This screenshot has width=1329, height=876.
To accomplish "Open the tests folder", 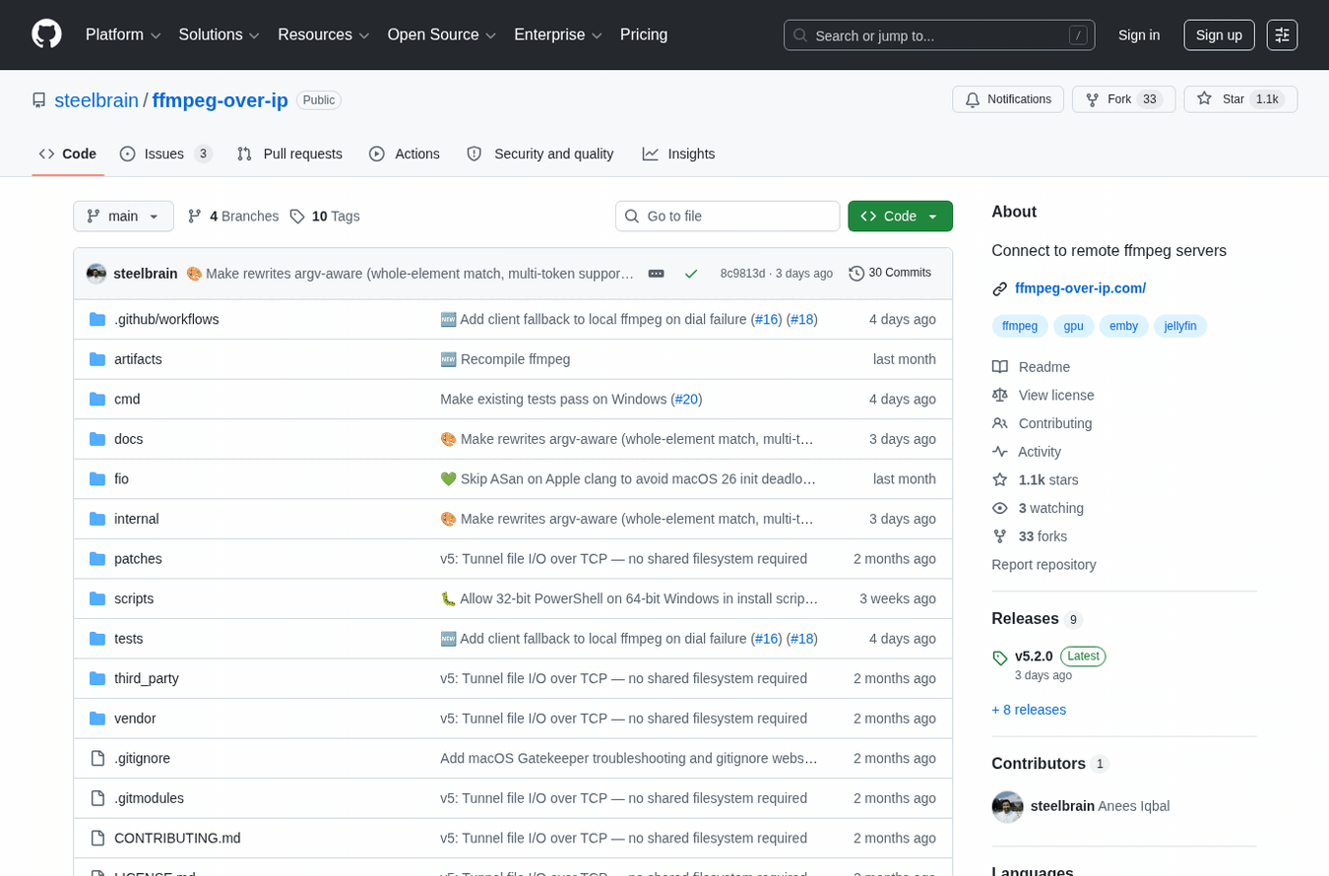I will [129, 639].
